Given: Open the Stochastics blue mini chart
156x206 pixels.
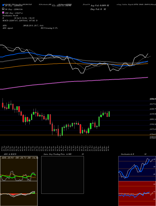Looking at the screenshot, I should [x=137, y=169].
